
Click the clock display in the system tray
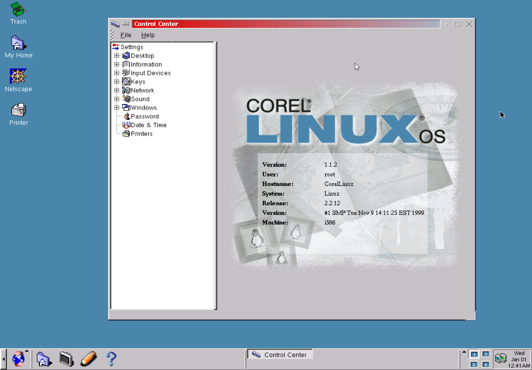point(519,359)
